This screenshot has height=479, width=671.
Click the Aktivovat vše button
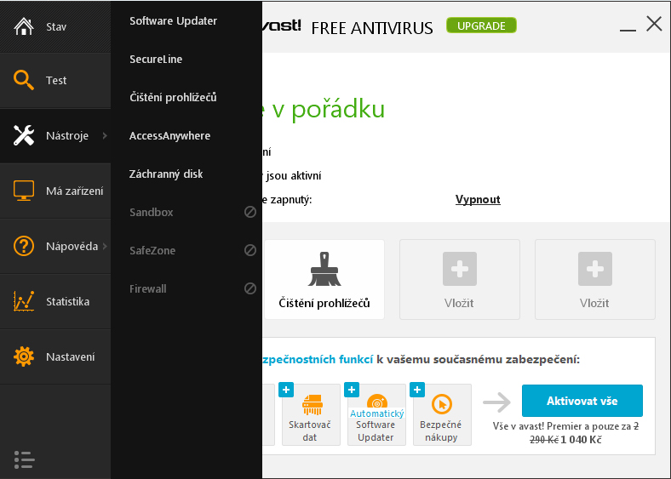(x=582, y=401)
